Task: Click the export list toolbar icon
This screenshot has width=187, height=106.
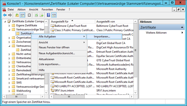Action: (x=41, y=15)
